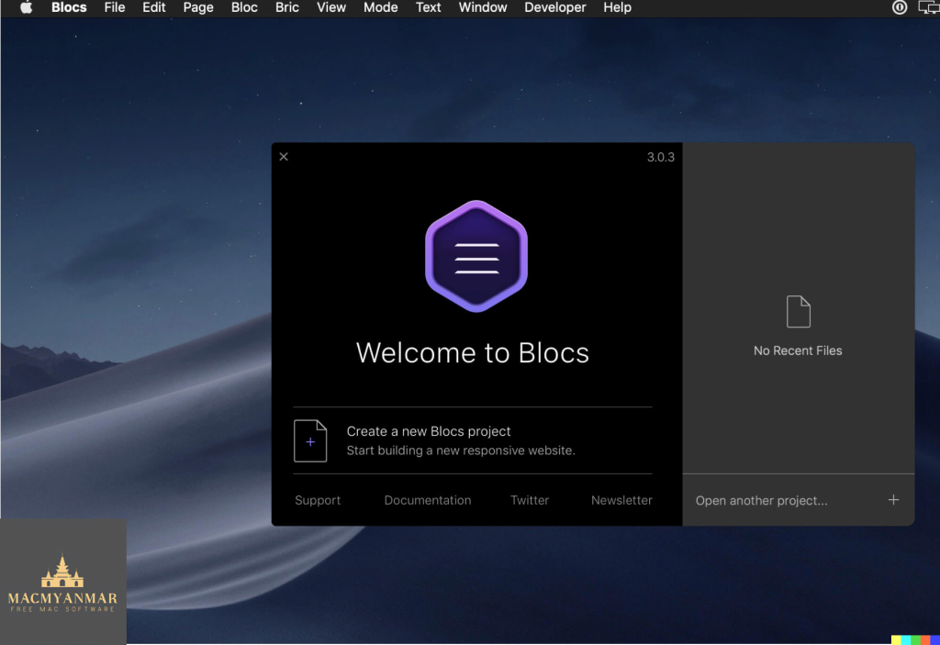Open the Help menu
940x645 pixels.
tap(618, 7)
